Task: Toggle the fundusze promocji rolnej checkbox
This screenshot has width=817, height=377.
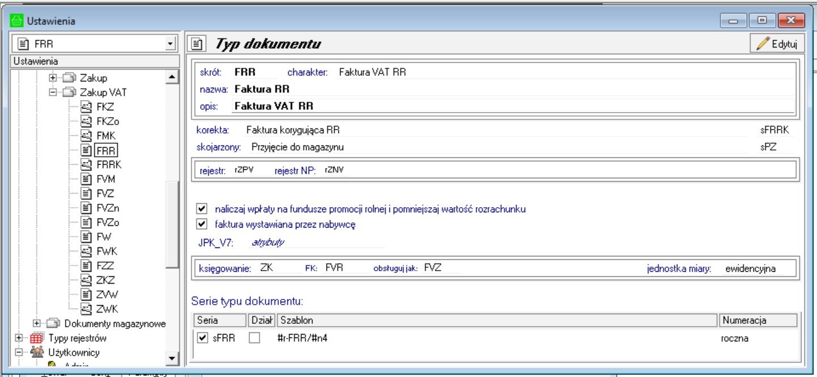Action: [x=201, y=209]
